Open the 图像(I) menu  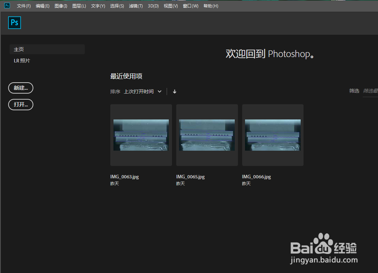tap(61, 6)
